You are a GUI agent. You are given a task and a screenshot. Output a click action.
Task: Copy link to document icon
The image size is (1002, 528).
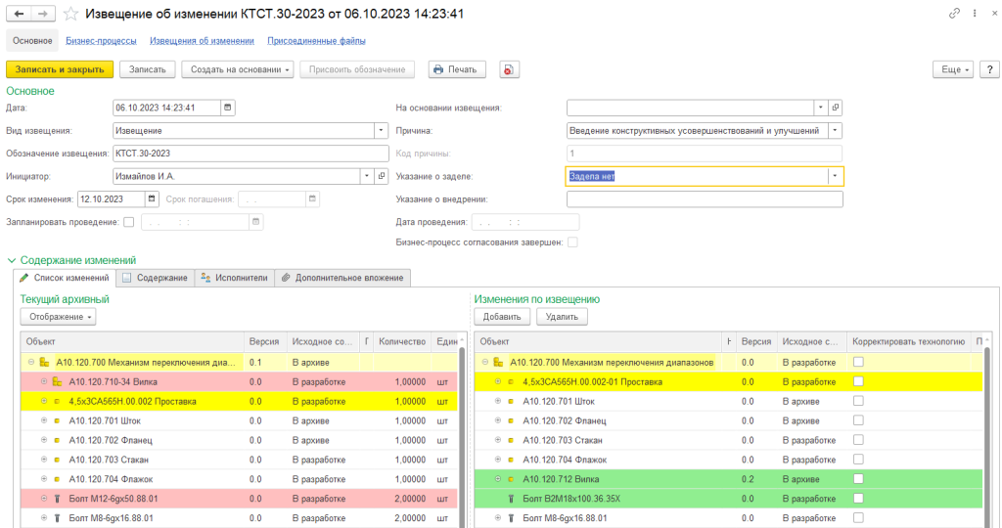point(954,14)
